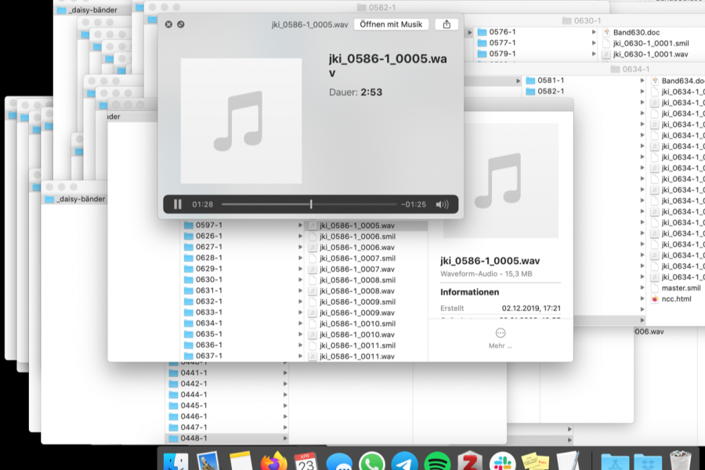
Task: Select the 0634-1 folder in list
Action: (x=208, y=324)
